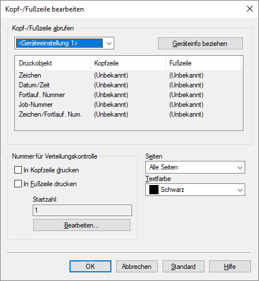Click the Abbrechen button

pyautogui.click(x=137, y=266)
